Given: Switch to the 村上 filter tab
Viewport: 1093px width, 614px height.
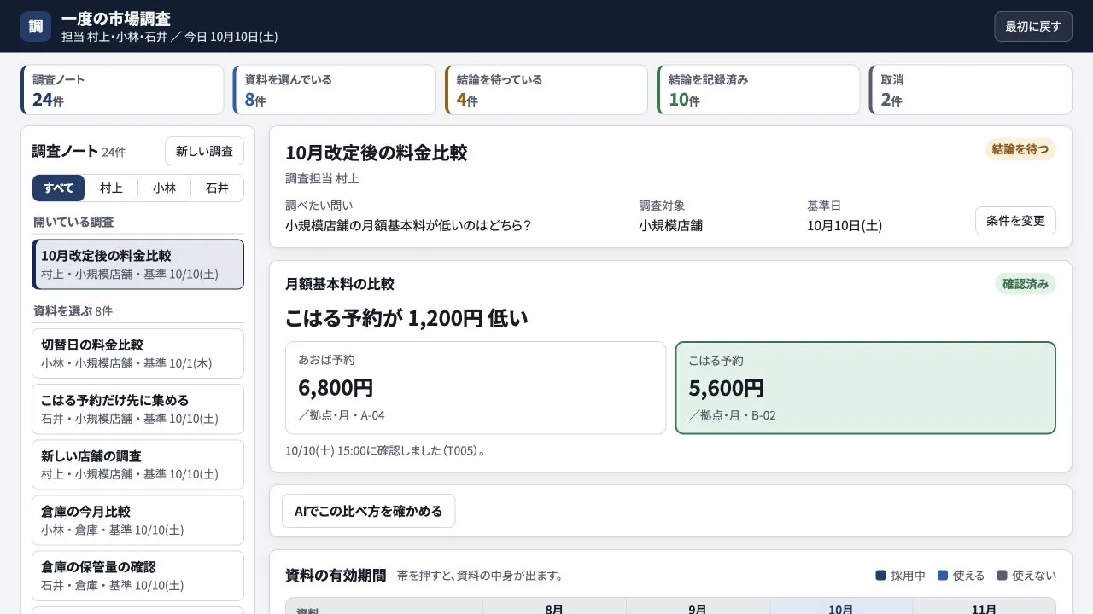Looking at the screenshot, I should point(112,188).
